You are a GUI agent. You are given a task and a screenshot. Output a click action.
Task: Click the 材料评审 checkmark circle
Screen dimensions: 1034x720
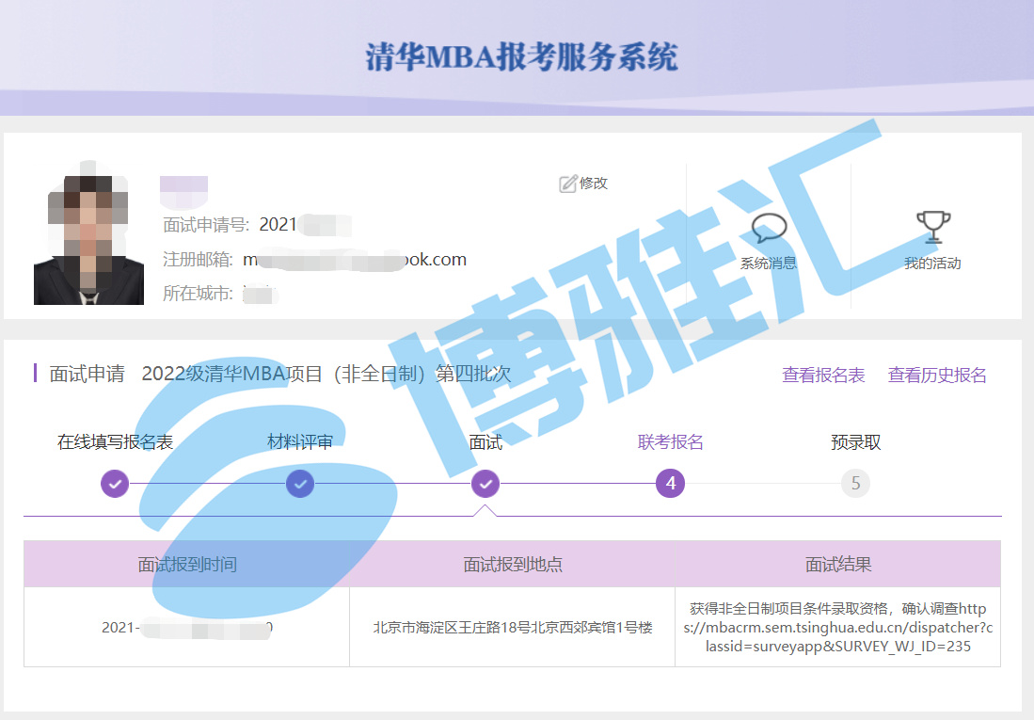300,484
